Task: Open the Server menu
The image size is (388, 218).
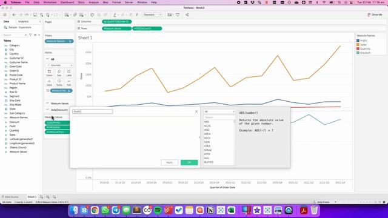Action: [x=129, y=2]
